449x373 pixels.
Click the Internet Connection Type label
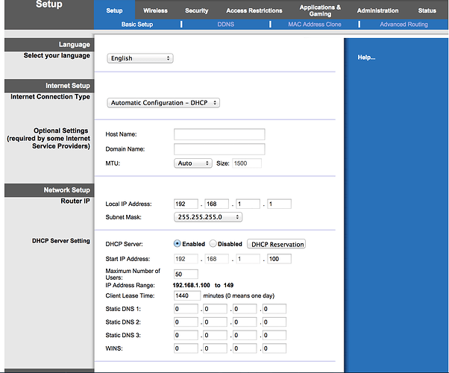(50, 97)
